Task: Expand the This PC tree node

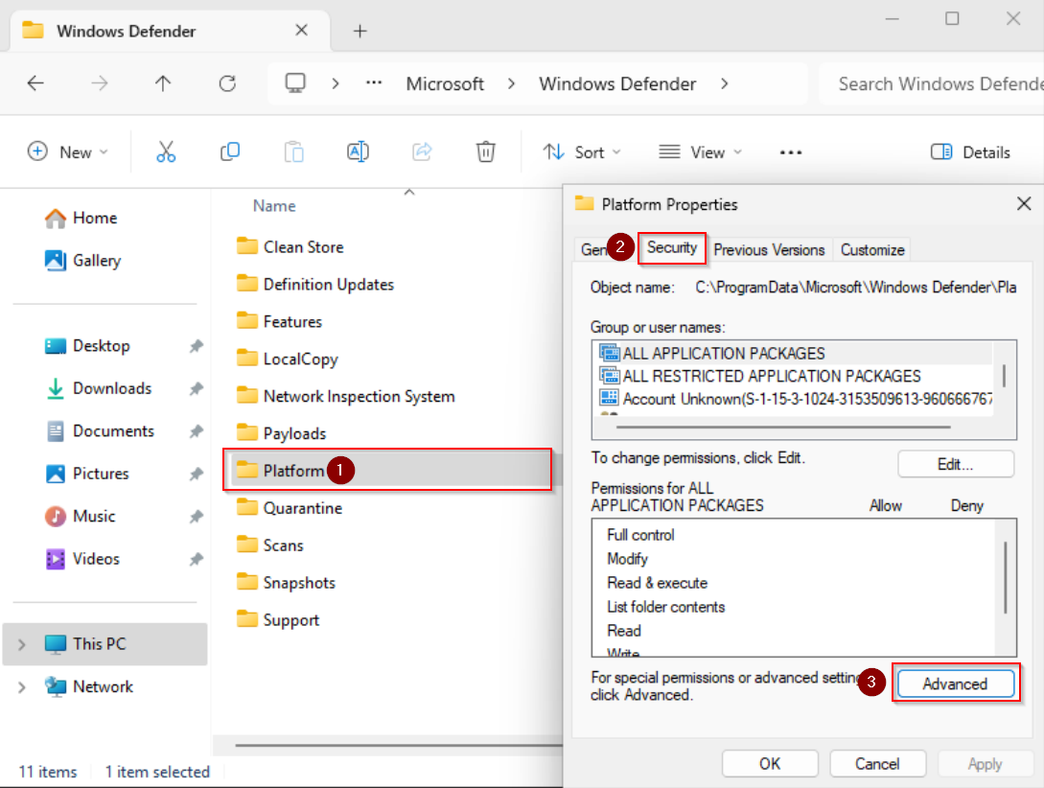Action: click(21, 644)
